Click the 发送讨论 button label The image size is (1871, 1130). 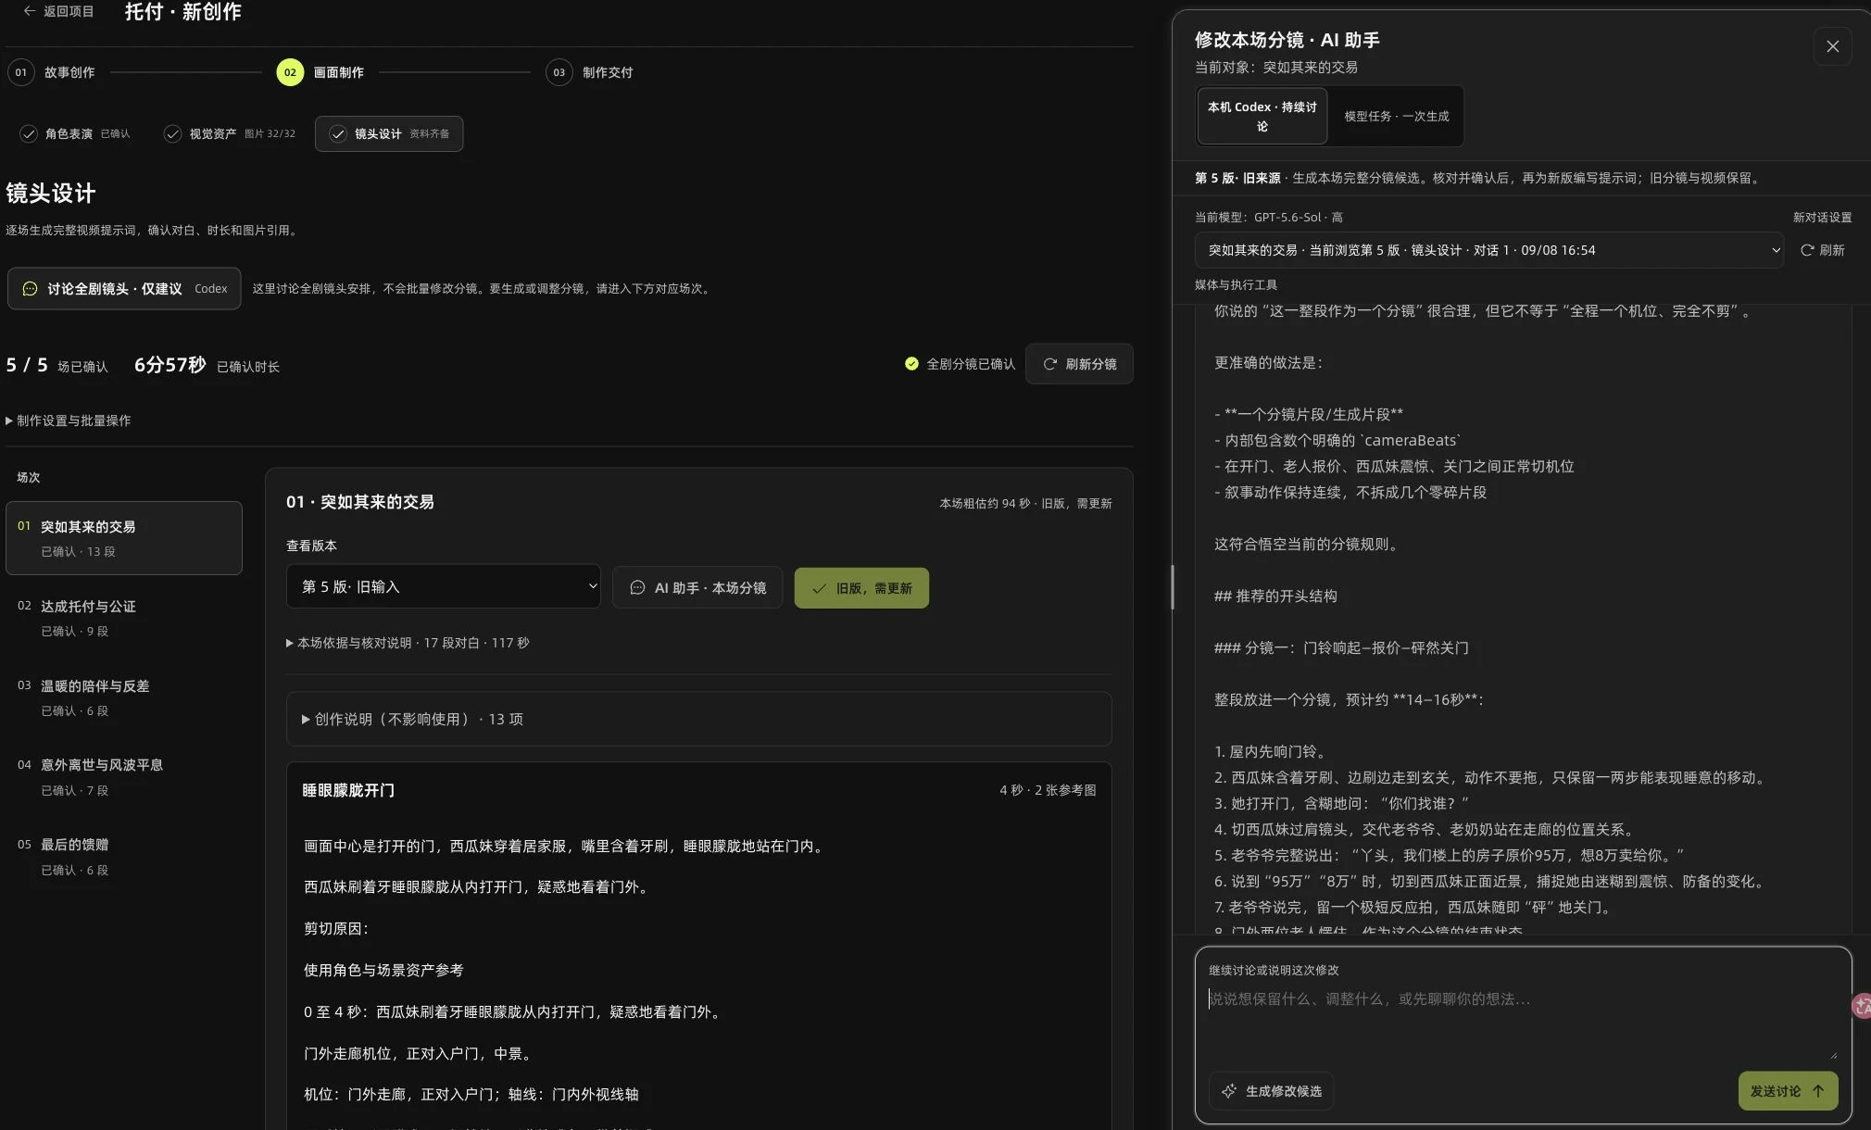[1775, 1091]
